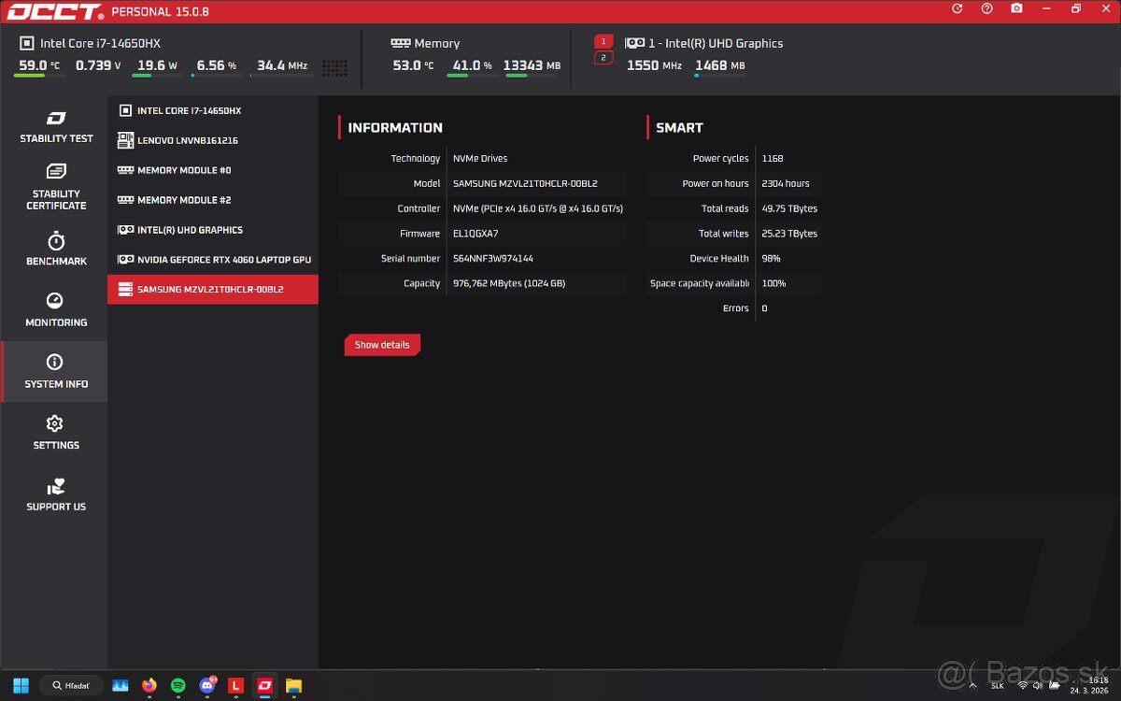Image resolution: width=1121 pixels, height=701 pixels.
Task: Select the Intel Core i7-14650HX entry
Action: pos(213,110)
